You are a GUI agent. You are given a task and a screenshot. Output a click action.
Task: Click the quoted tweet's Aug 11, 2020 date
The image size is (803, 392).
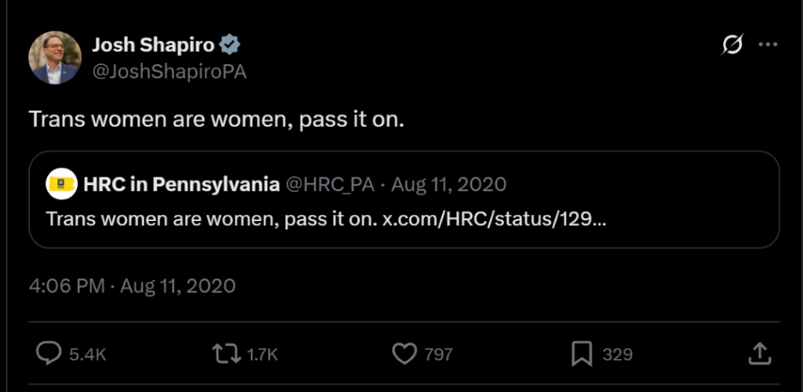point(449,184)
